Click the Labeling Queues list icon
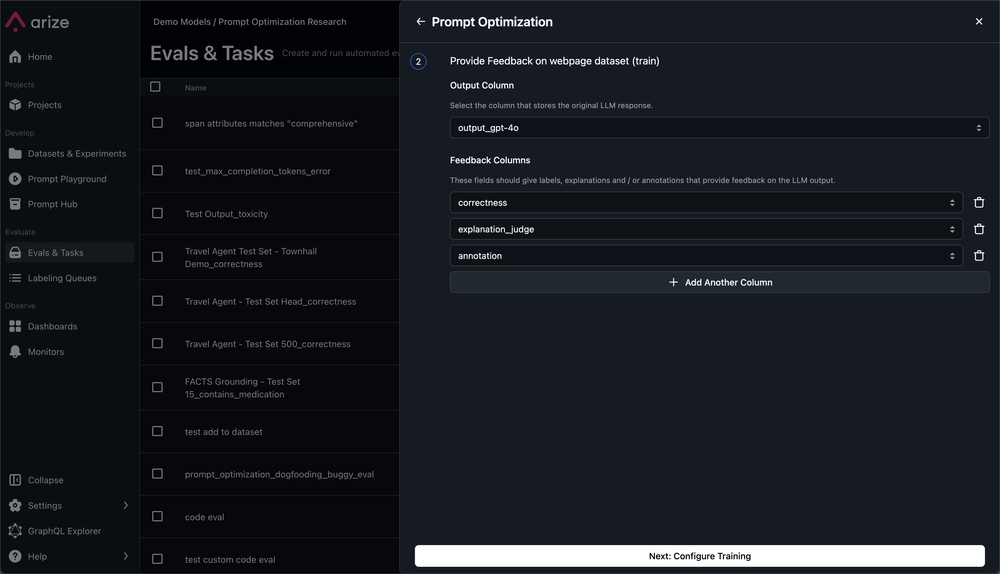This screenshot has height=574, width=1000. point(15,278)
